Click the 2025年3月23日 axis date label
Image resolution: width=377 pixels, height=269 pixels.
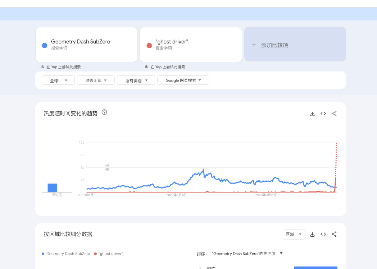tap(267, 195)
